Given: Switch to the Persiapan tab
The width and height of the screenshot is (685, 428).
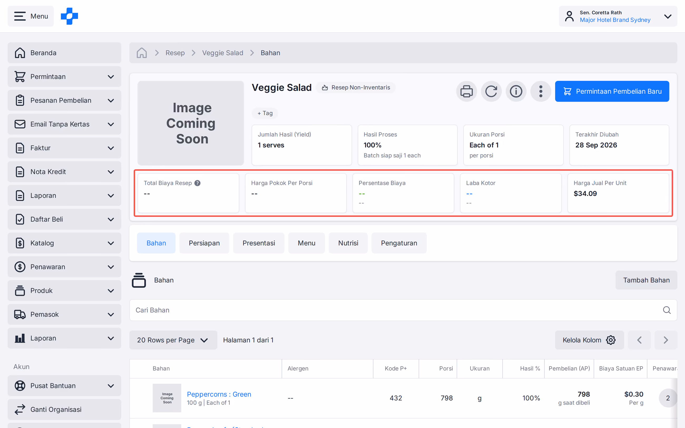Looking at the screenshot, I should pos(204,243).
